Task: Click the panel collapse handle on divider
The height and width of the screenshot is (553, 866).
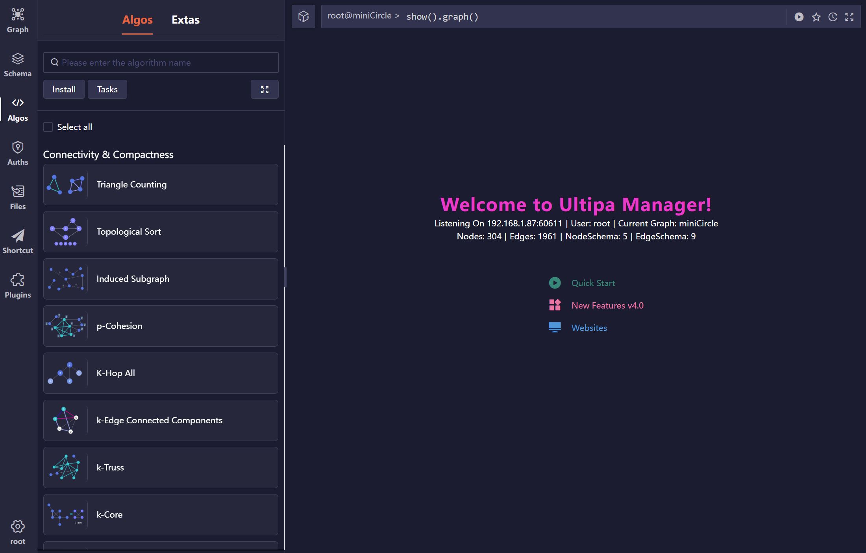Action: 285,277
